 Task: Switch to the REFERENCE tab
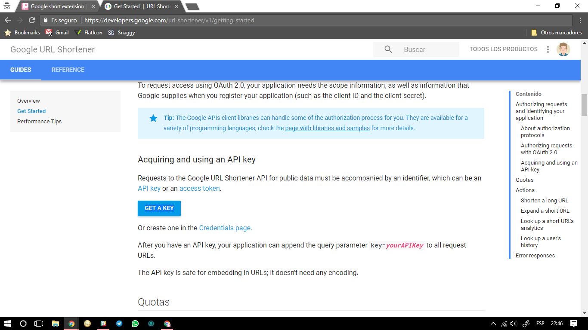68,70
